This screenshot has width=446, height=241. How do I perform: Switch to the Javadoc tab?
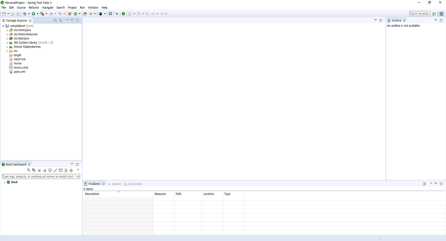click(x=114, y=184)
